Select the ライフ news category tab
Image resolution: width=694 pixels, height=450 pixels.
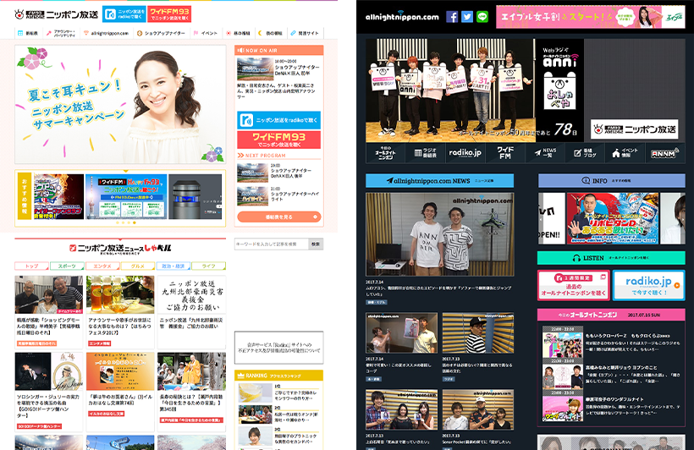pos(209,266)
